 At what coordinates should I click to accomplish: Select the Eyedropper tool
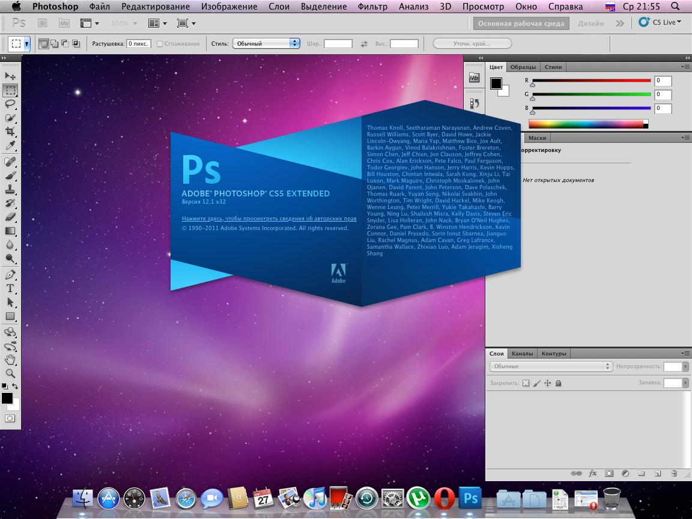point(10,146)
